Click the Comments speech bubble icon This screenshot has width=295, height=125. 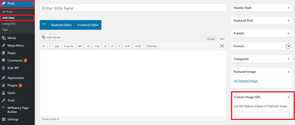[x=3, y=60]
